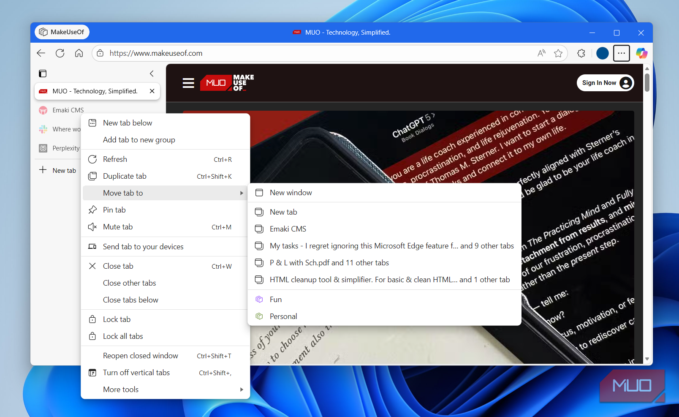Turn off vertical tabs
The height and width of the screenshot is (417, 679).
(165, 373)
